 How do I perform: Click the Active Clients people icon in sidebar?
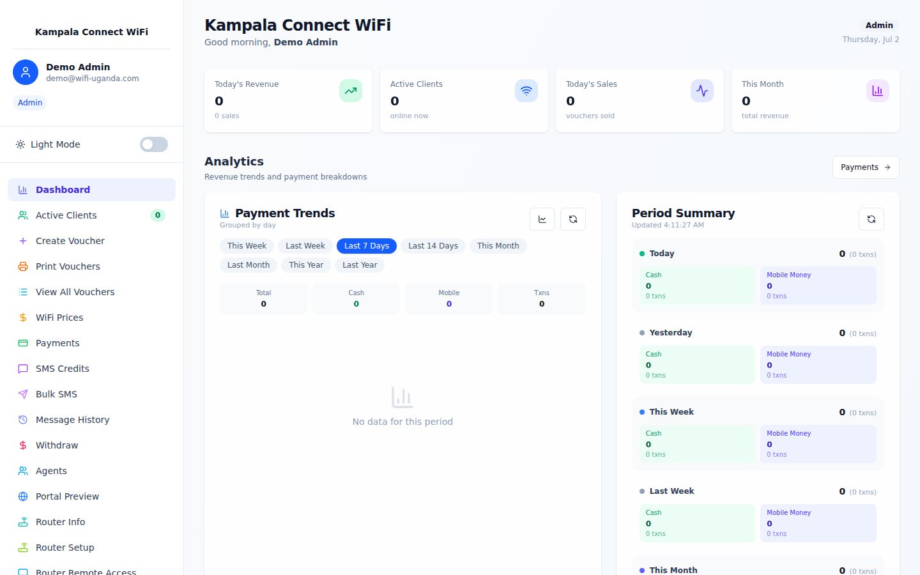(23, 215)
